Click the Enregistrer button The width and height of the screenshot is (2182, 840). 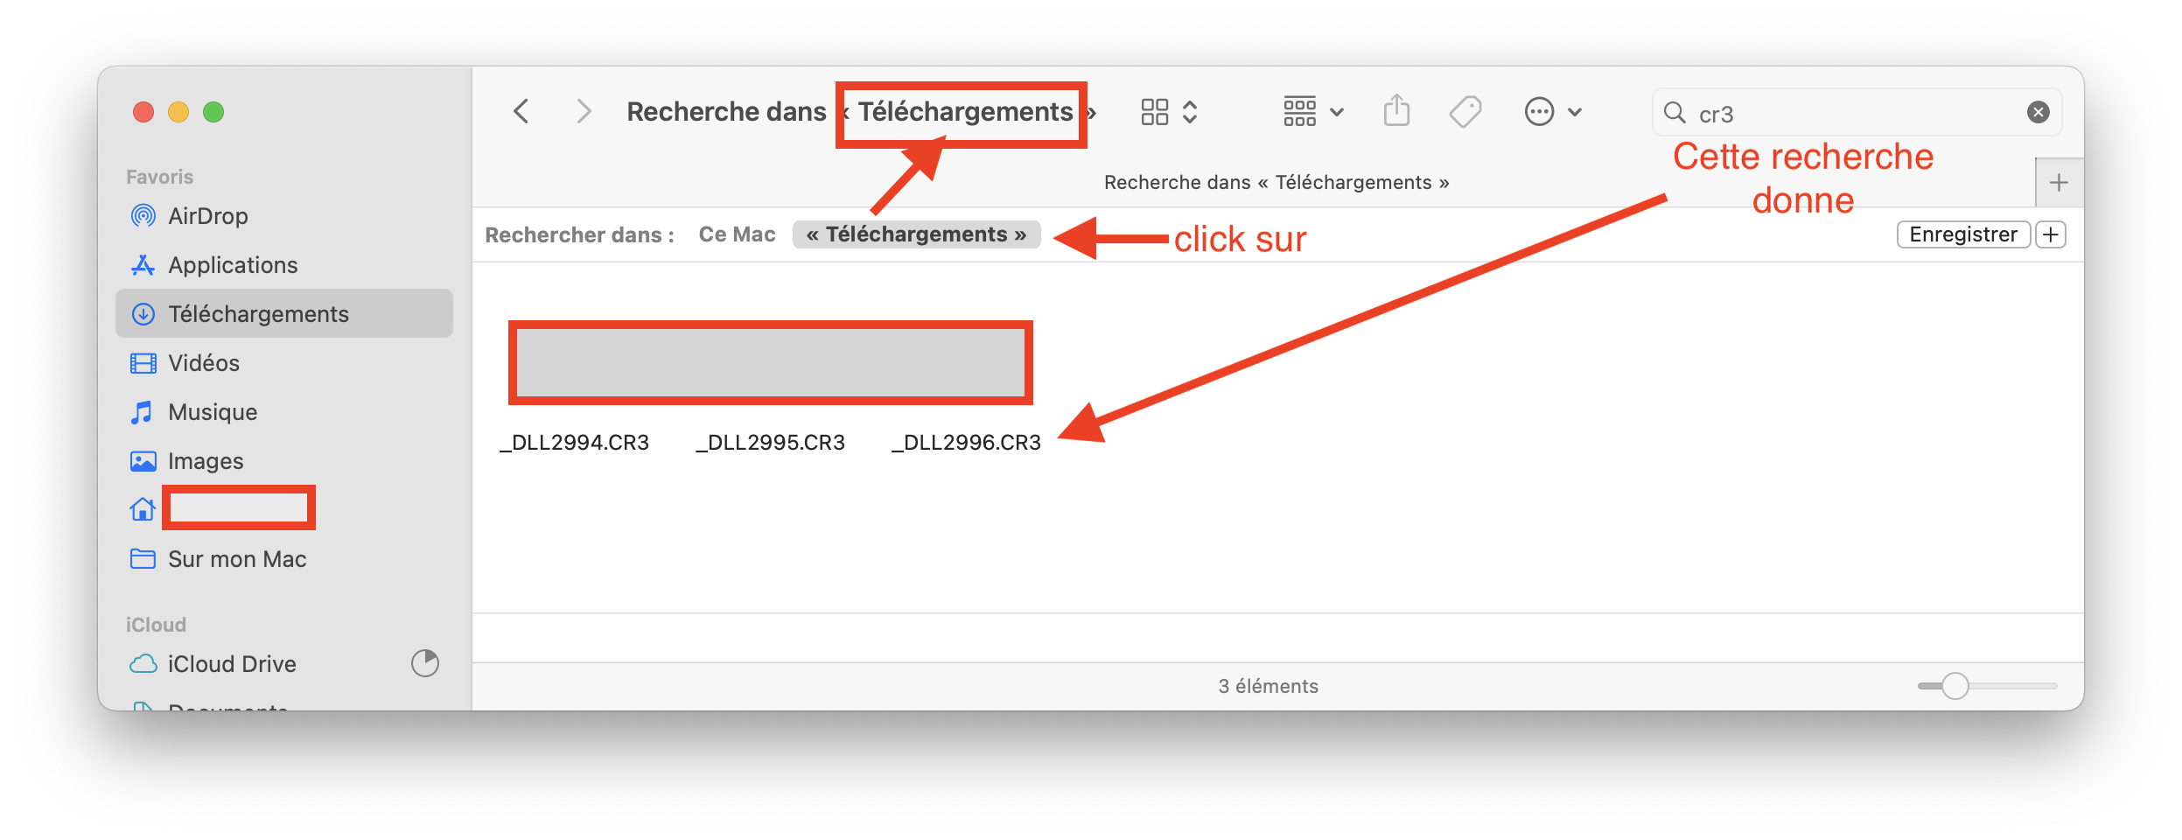click(x=1962, y=234)
